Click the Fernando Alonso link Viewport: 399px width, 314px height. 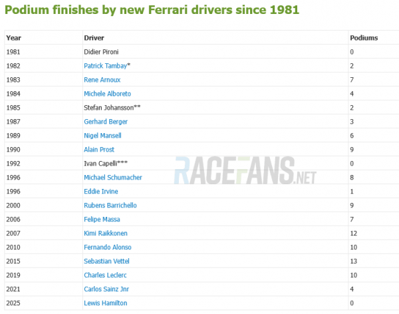108,247
